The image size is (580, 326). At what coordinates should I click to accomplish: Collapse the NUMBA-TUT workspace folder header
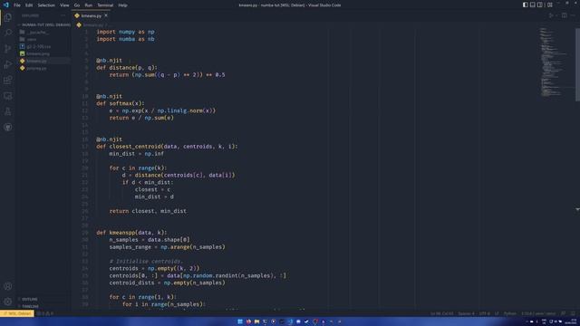pos(43,24)
